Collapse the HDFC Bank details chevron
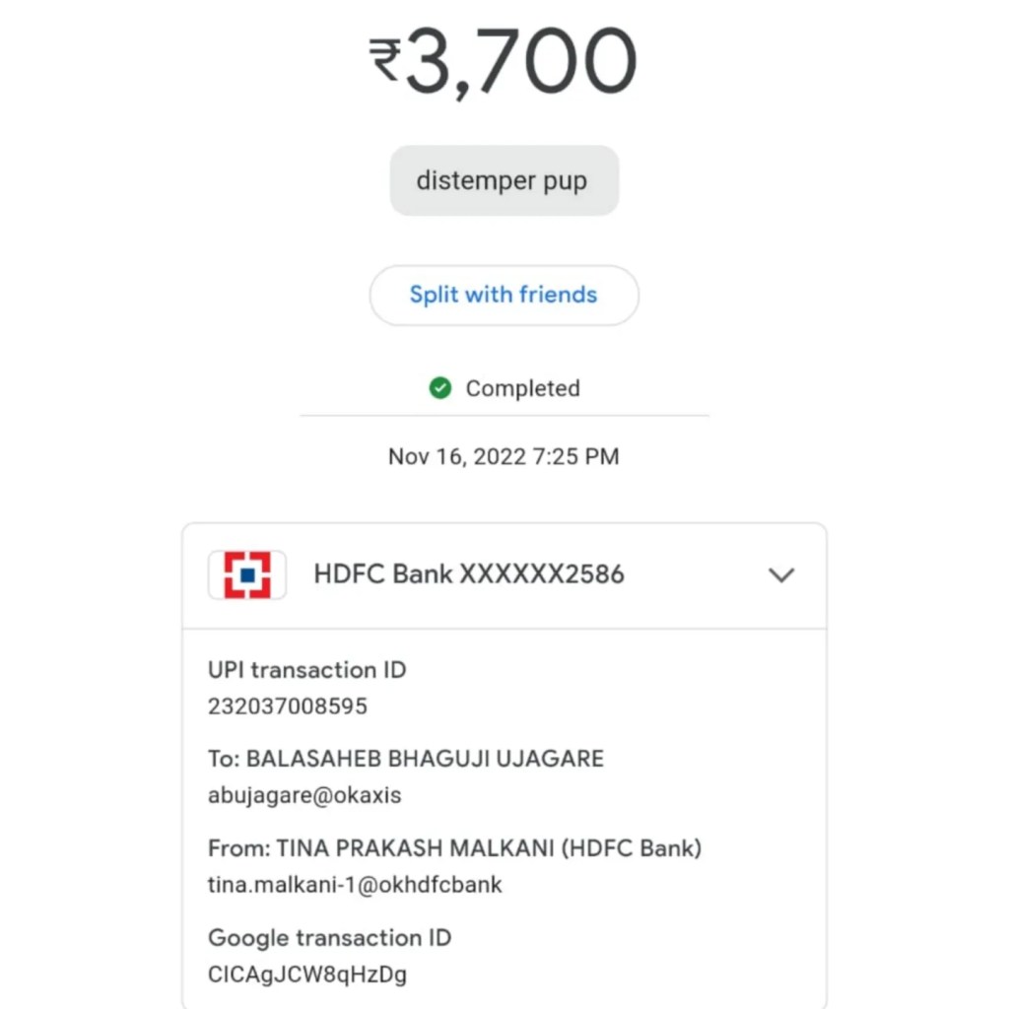 coord(780,574)
